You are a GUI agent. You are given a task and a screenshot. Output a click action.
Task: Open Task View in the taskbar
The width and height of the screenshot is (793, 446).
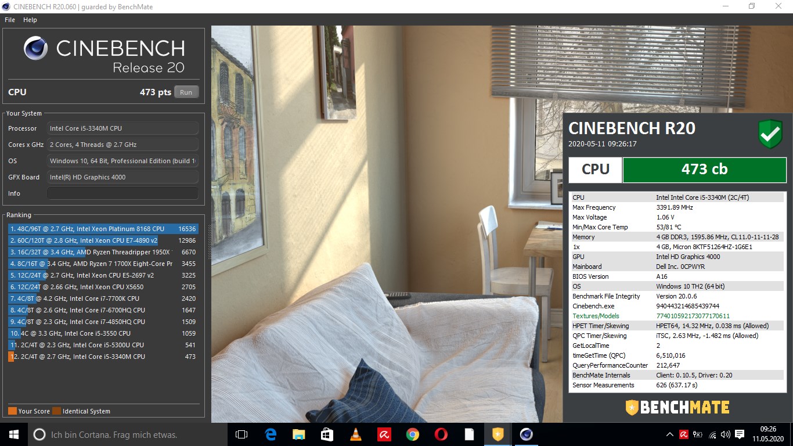coord(241,434)
